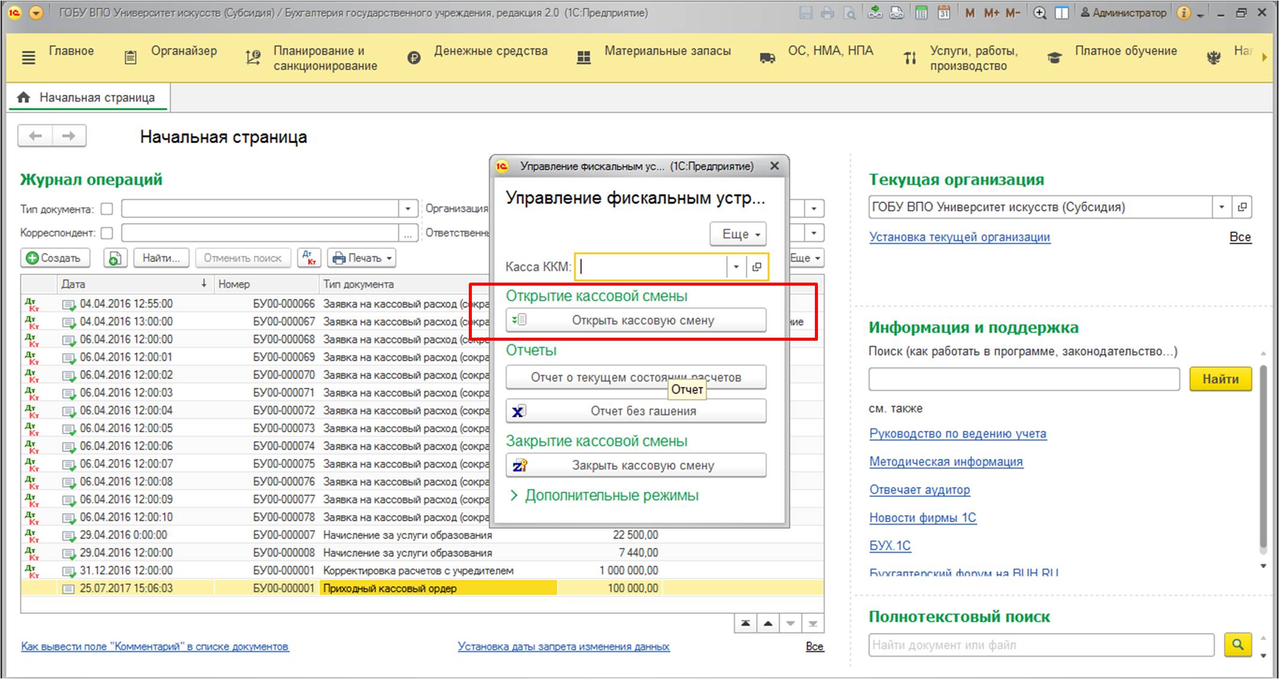This screenshot has height=679, width=1279.
Task: Open the Организация filter dropdown arrow
Action: coord(814,209)
